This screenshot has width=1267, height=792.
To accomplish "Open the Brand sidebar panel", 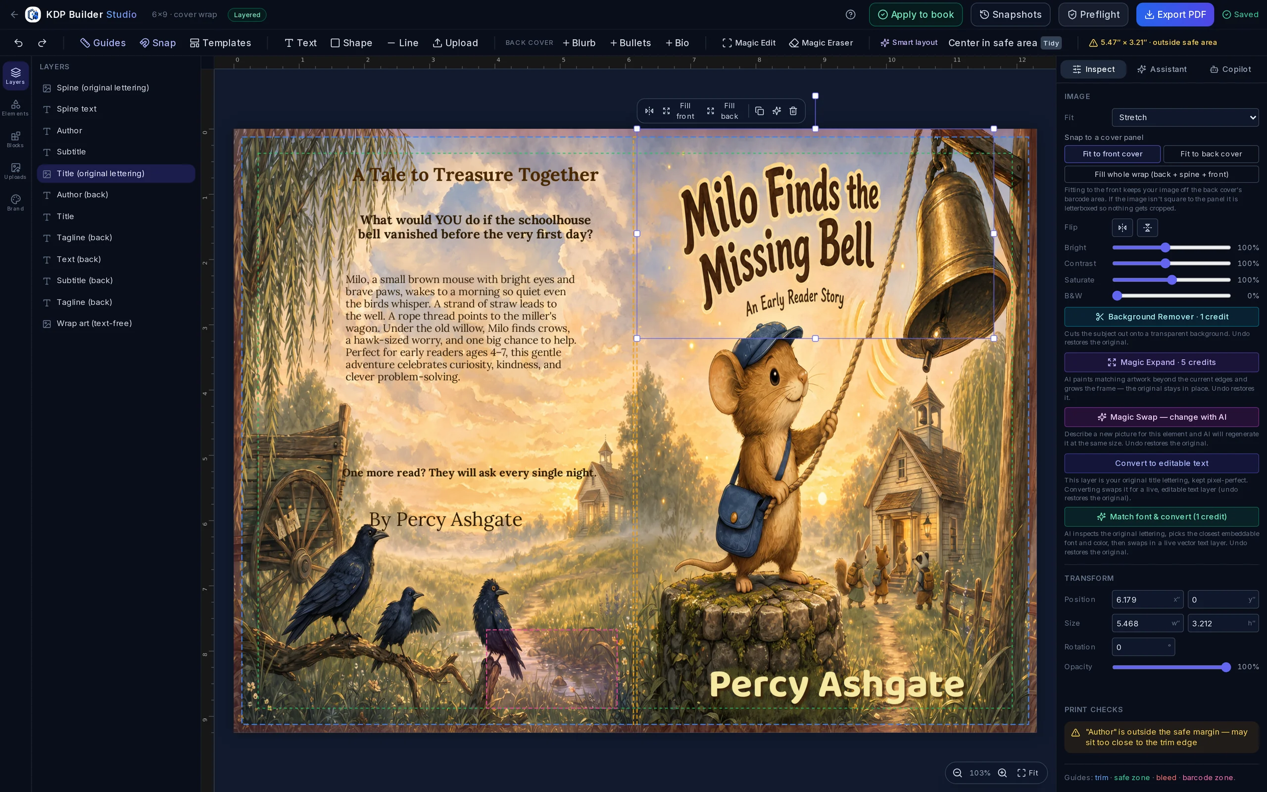I will point(15,203).
